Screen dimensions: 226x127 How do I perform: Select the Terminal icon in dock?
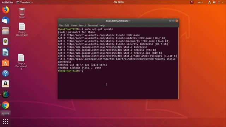coord(6,114)
